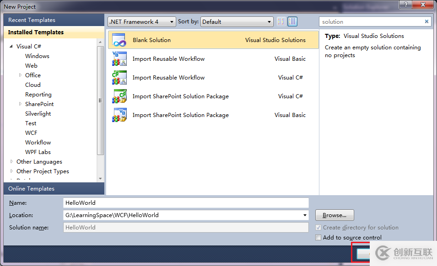Select the Visual C# category label

[x=29, y=47]
